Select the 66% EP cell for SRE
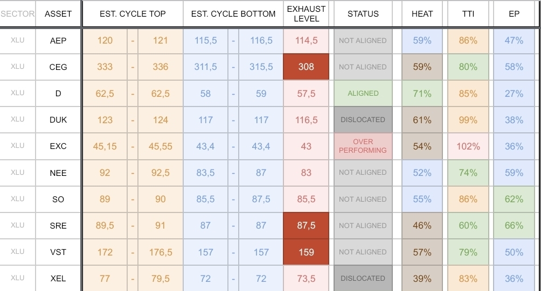Viewport: 541px width, 291px height. click(514, 226)
